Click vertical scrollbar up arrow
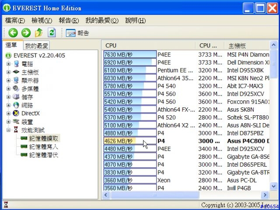 (273, 45)
